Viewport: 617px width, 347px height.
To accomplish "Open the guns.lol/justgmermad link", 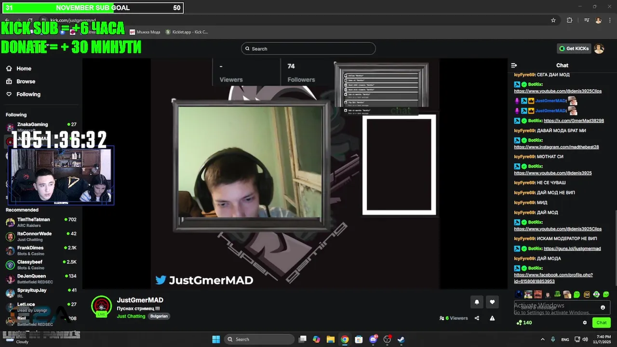I will [572, 249].
